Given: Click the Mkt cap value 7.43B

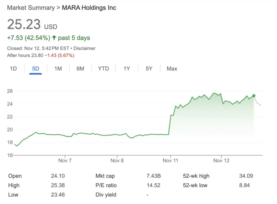Looking at the screenshot, I should coord(153,176).
